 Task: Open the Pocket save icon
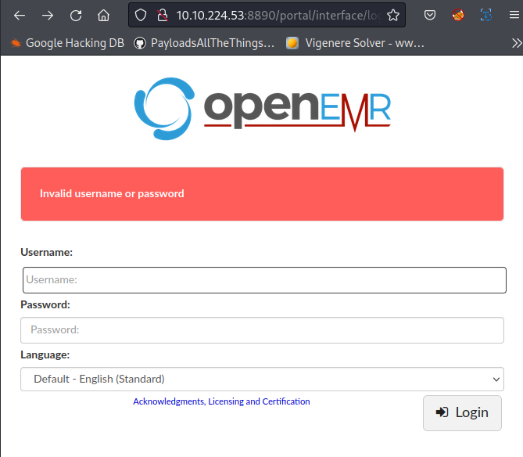430,15
